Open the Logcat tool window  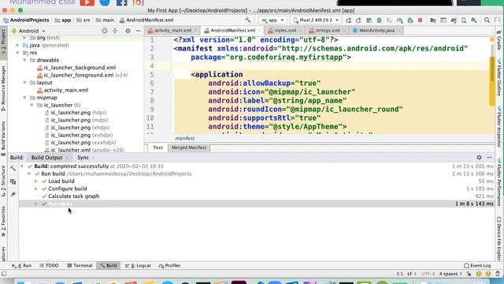[138, 266]
